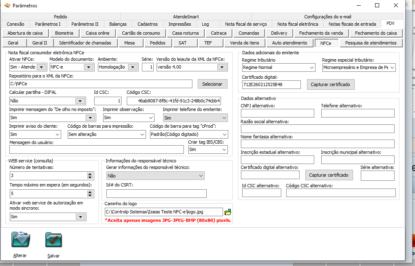Open Identificador de chamadas tab
The width and height of the screenshot is (415, 266).
(x=85, y=43)
